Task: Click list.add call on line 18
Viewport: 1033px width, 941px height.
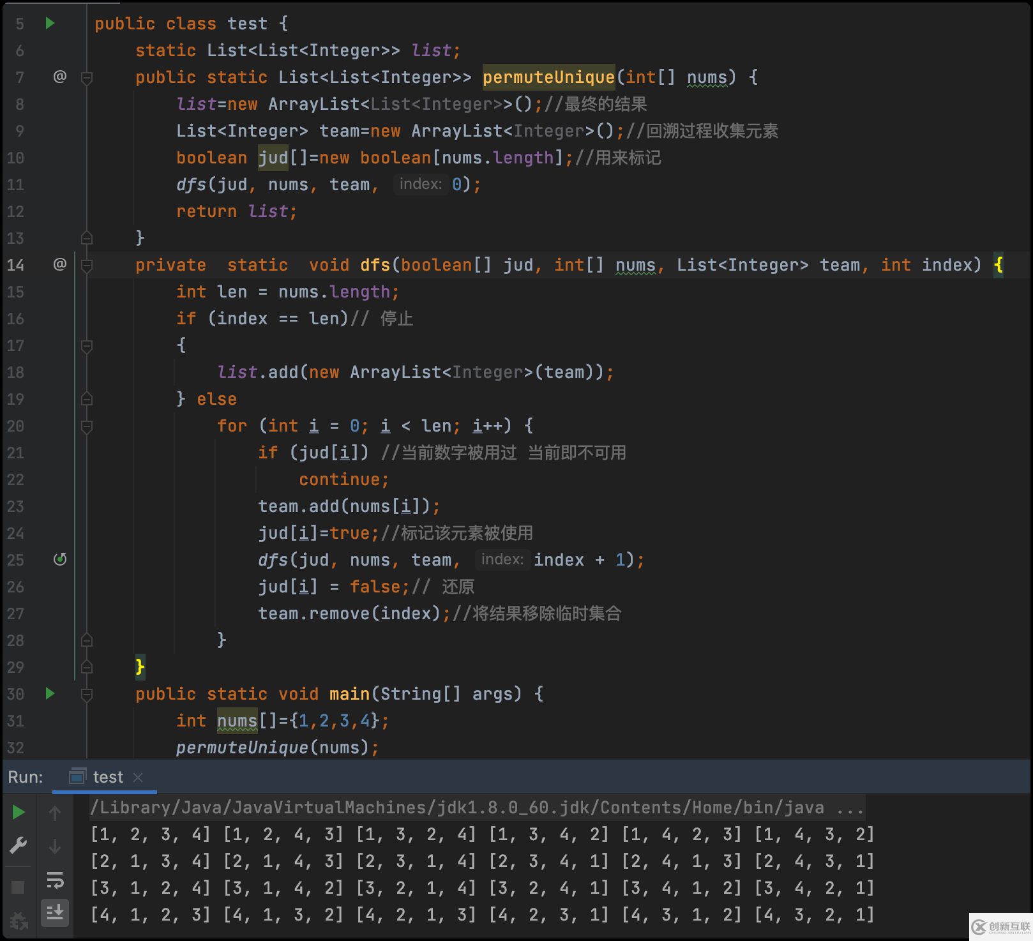Action: tap(416, 372)
